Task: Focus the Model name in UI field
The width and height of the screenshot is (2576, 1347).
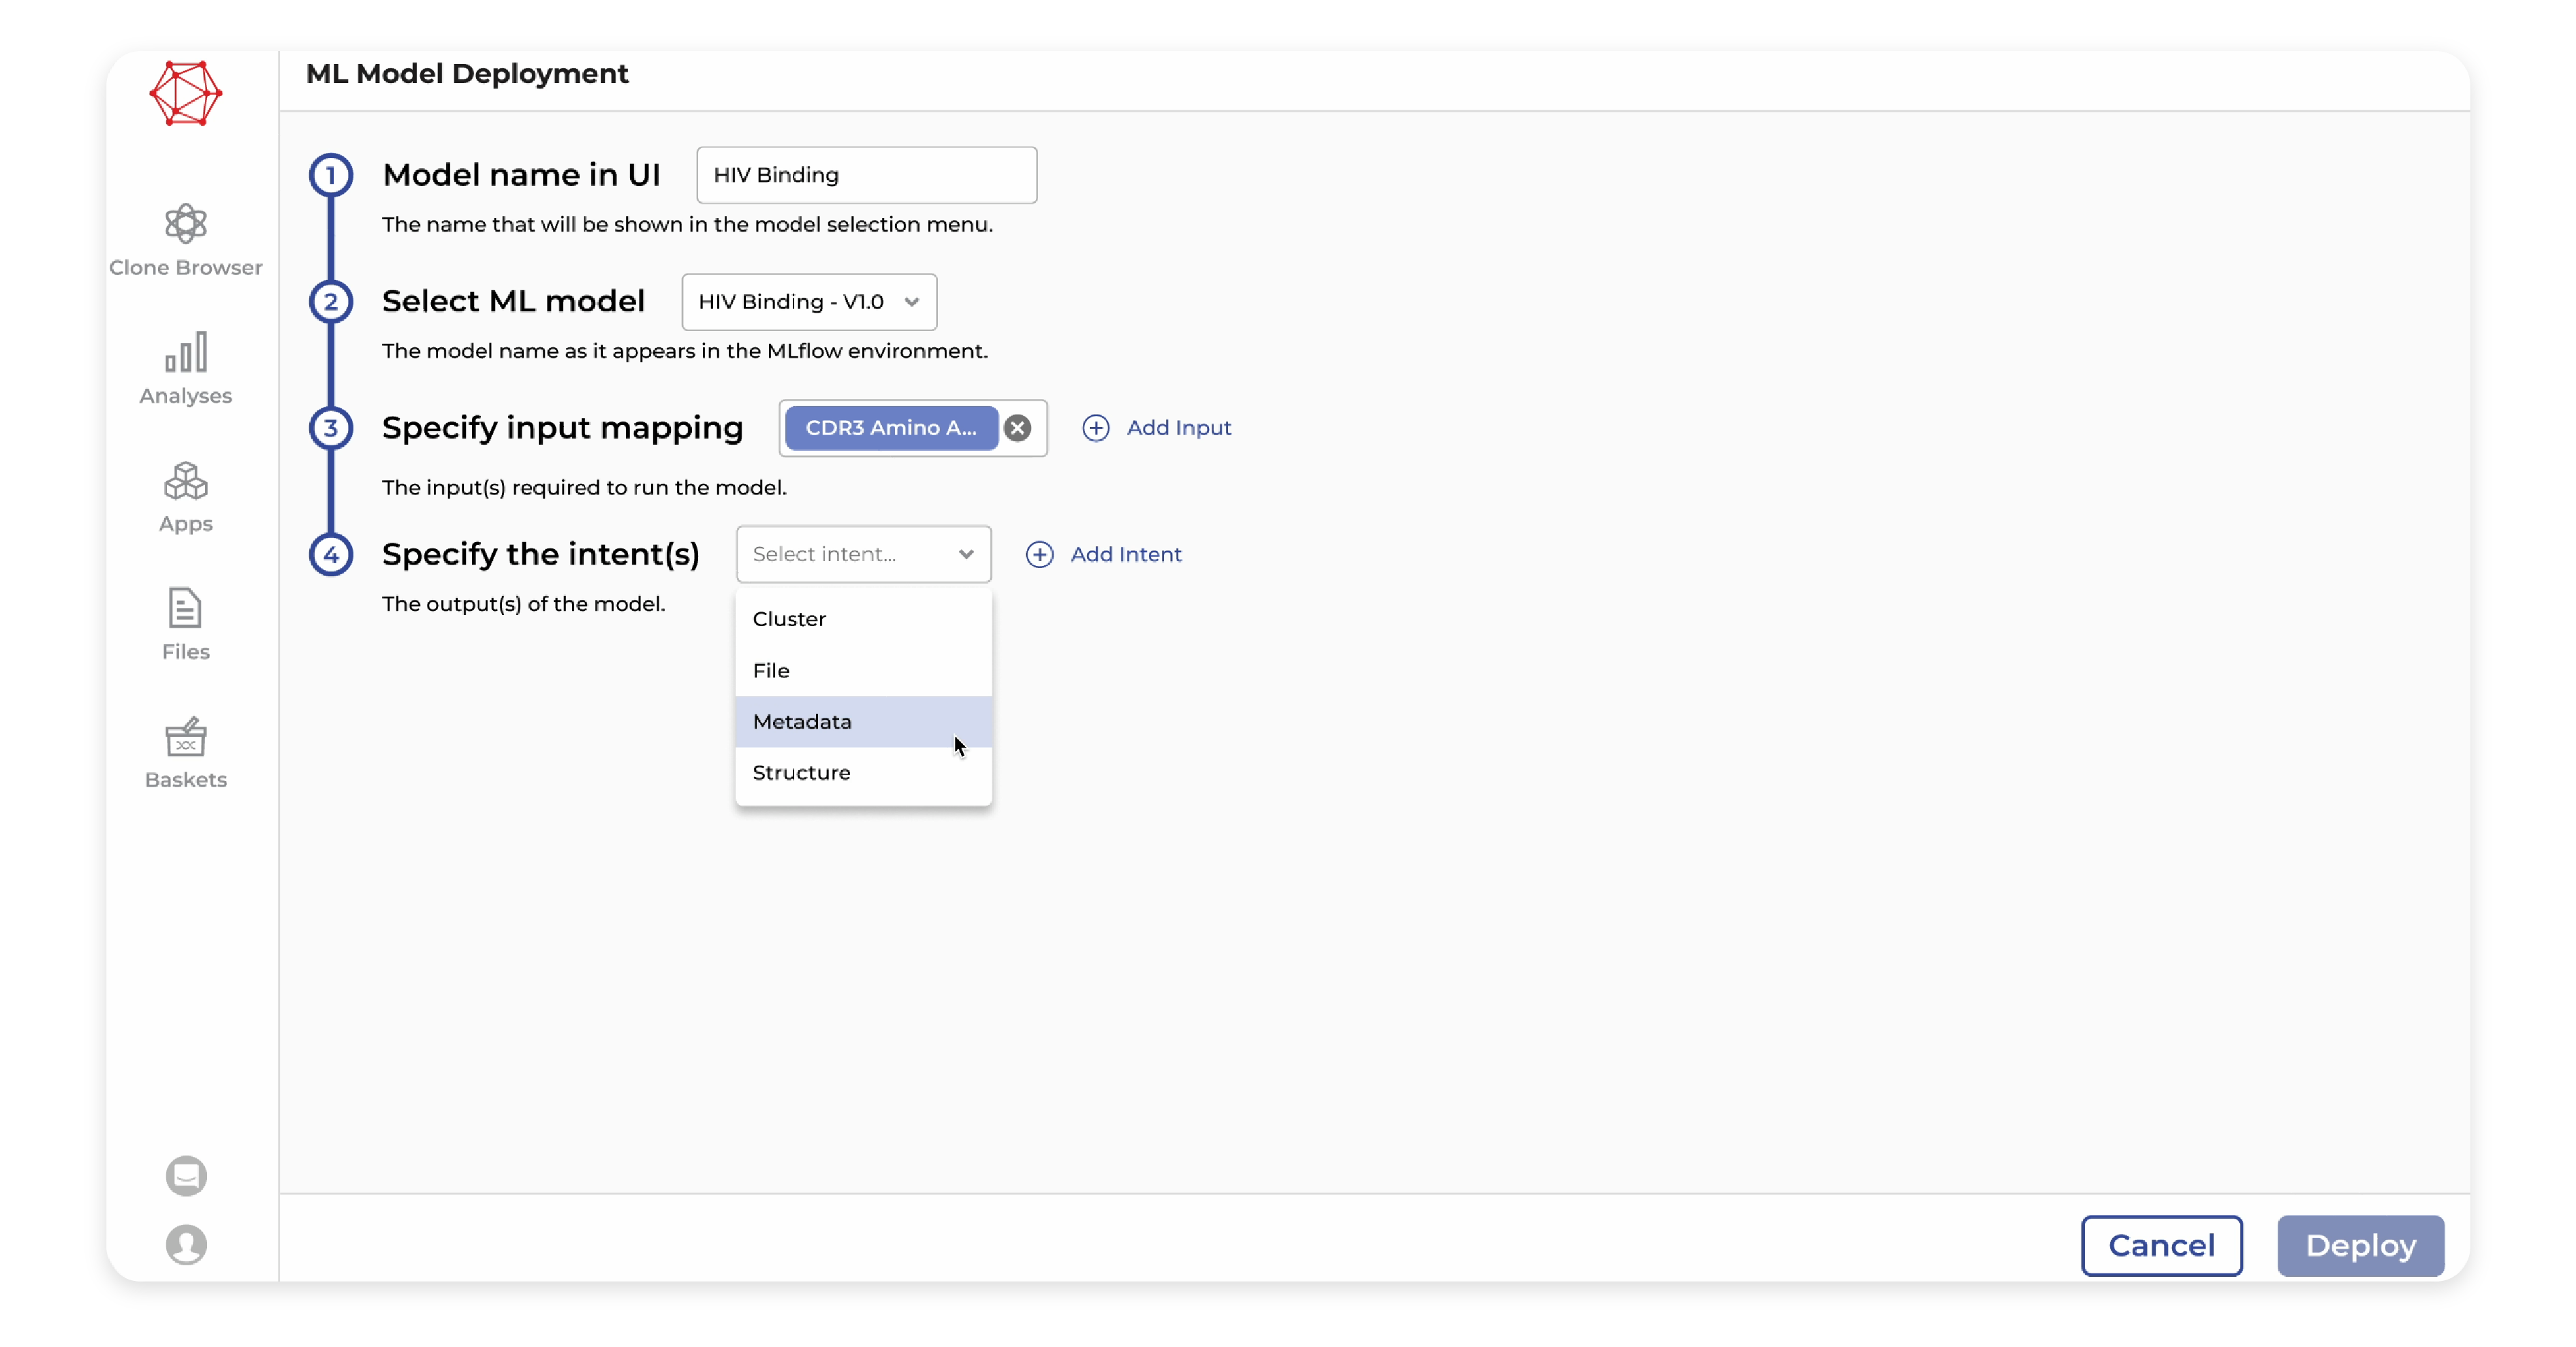Action: coord(867,175)
